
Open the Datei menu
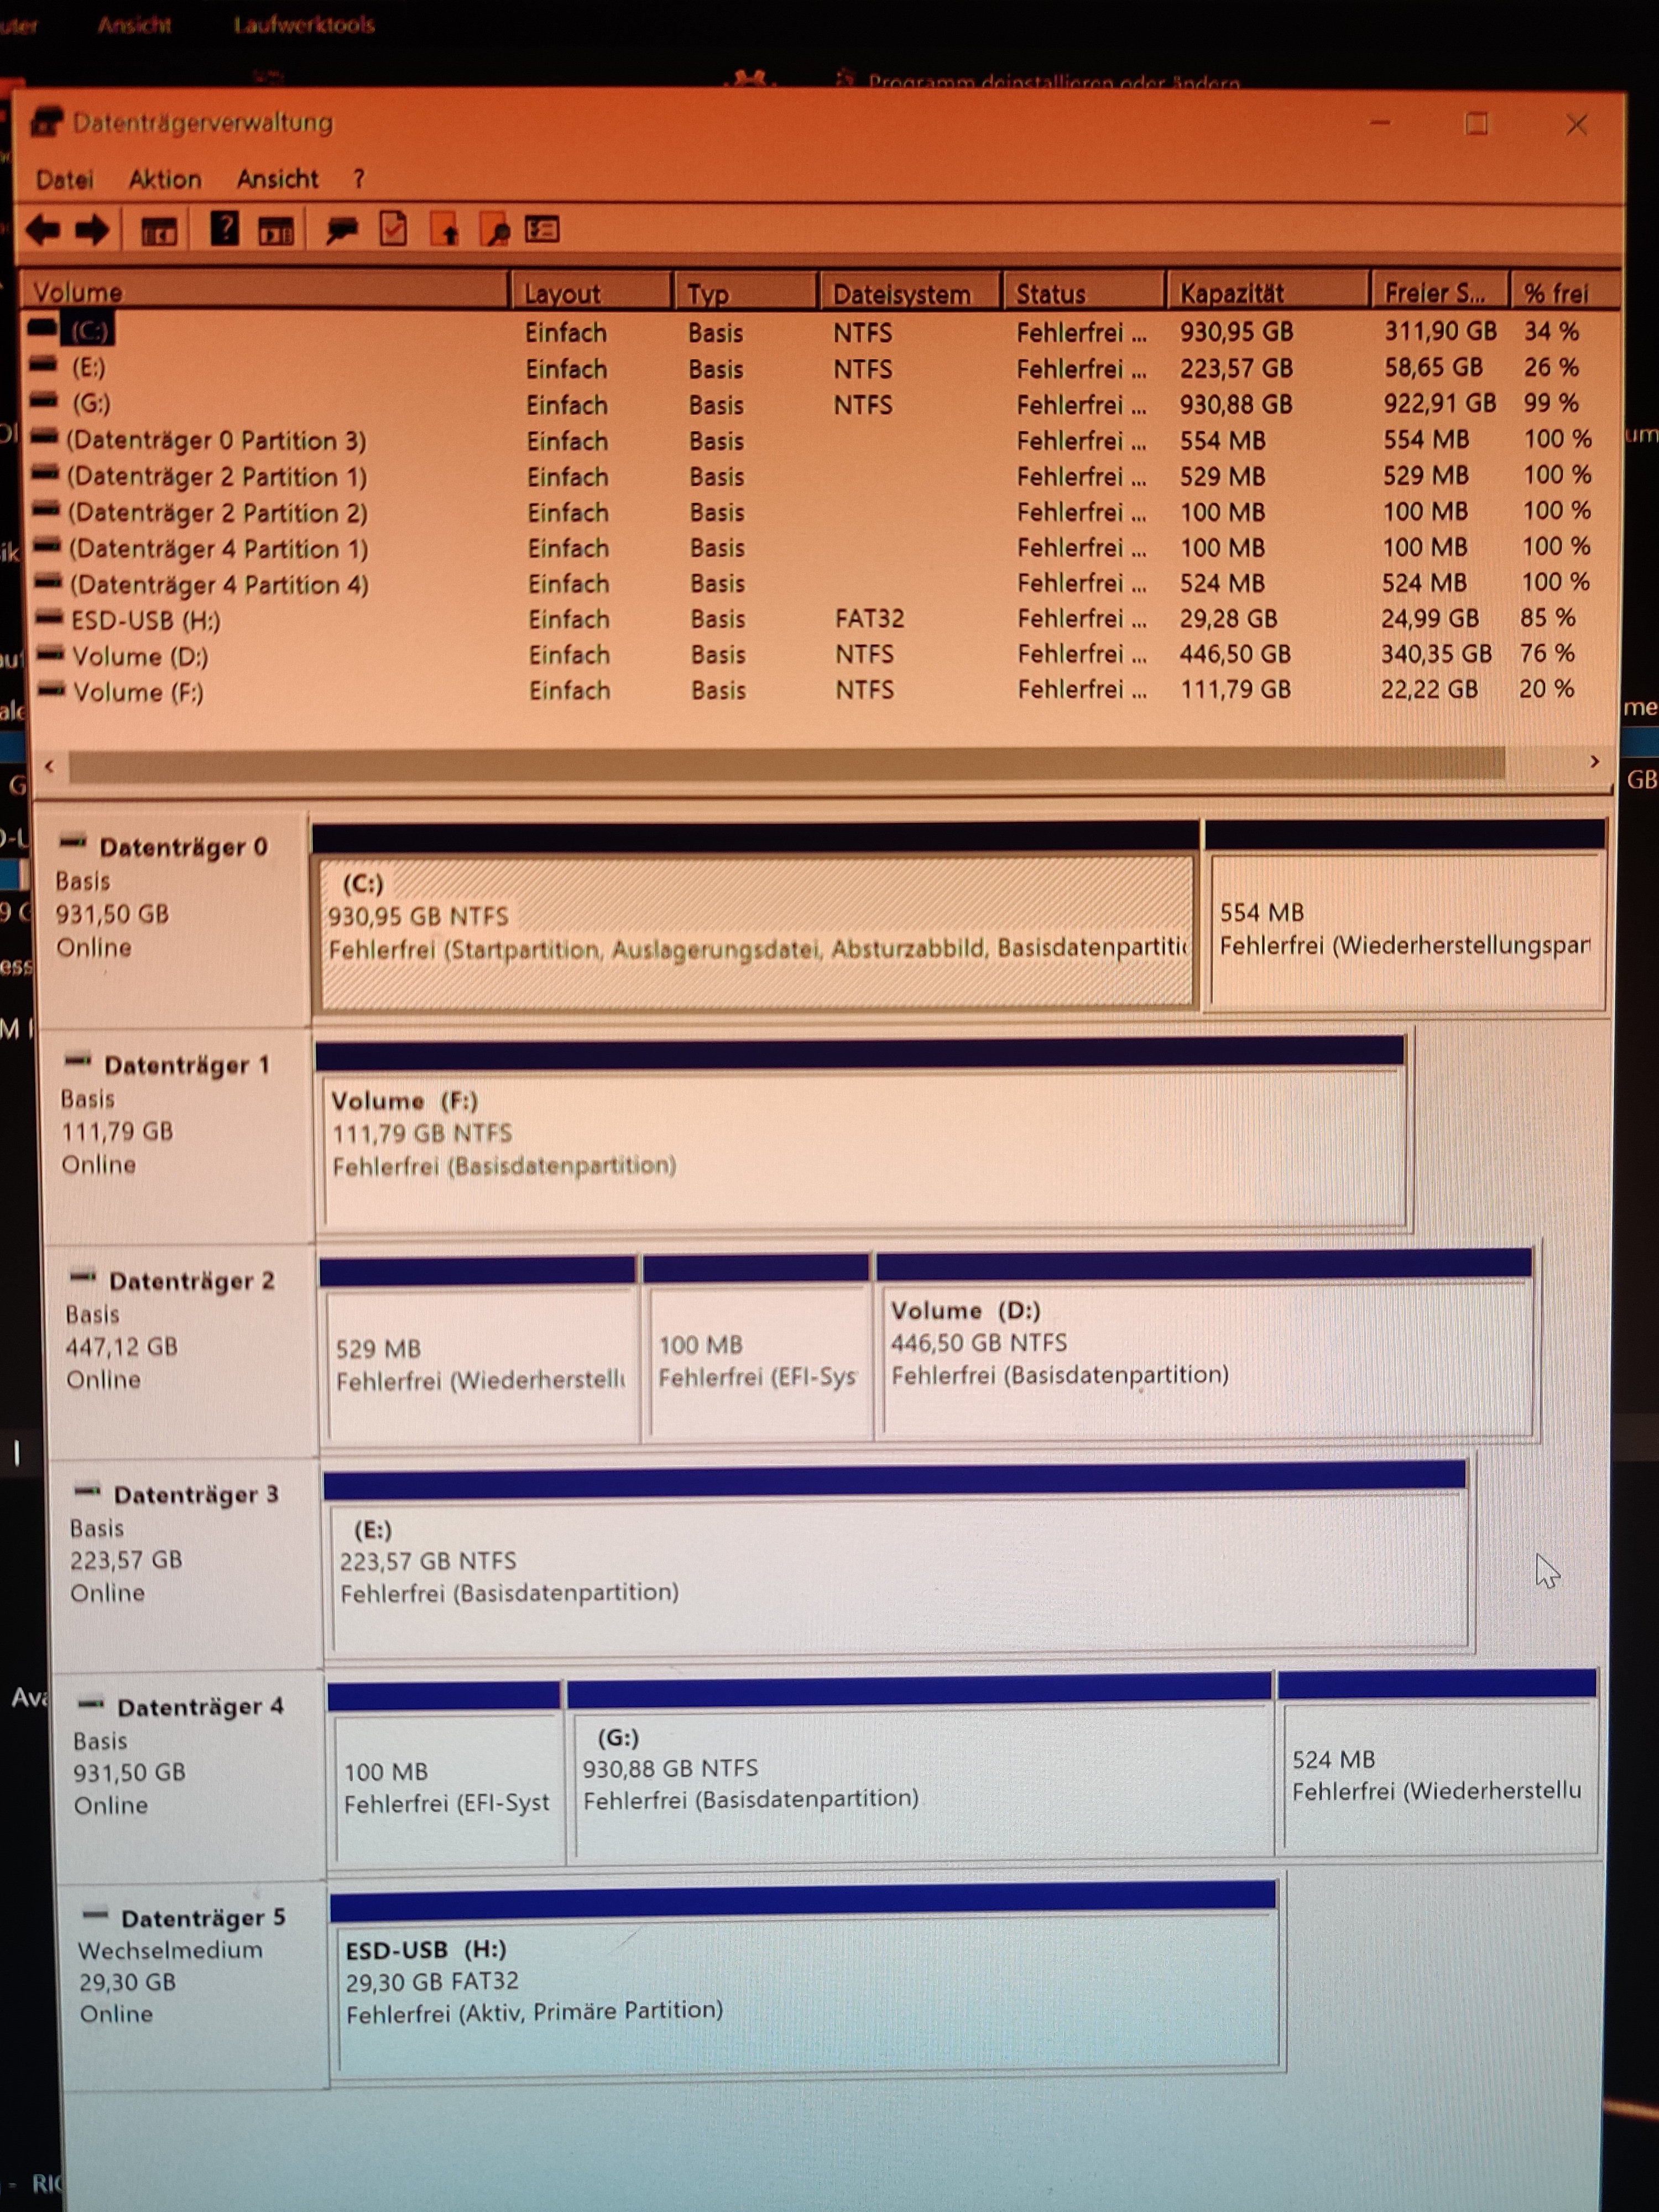pyautogui.click(x=65, y=180)
